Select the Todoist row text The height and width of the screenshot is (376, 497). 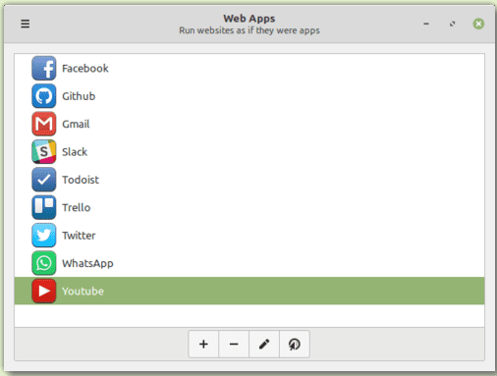tap(81, 180)
